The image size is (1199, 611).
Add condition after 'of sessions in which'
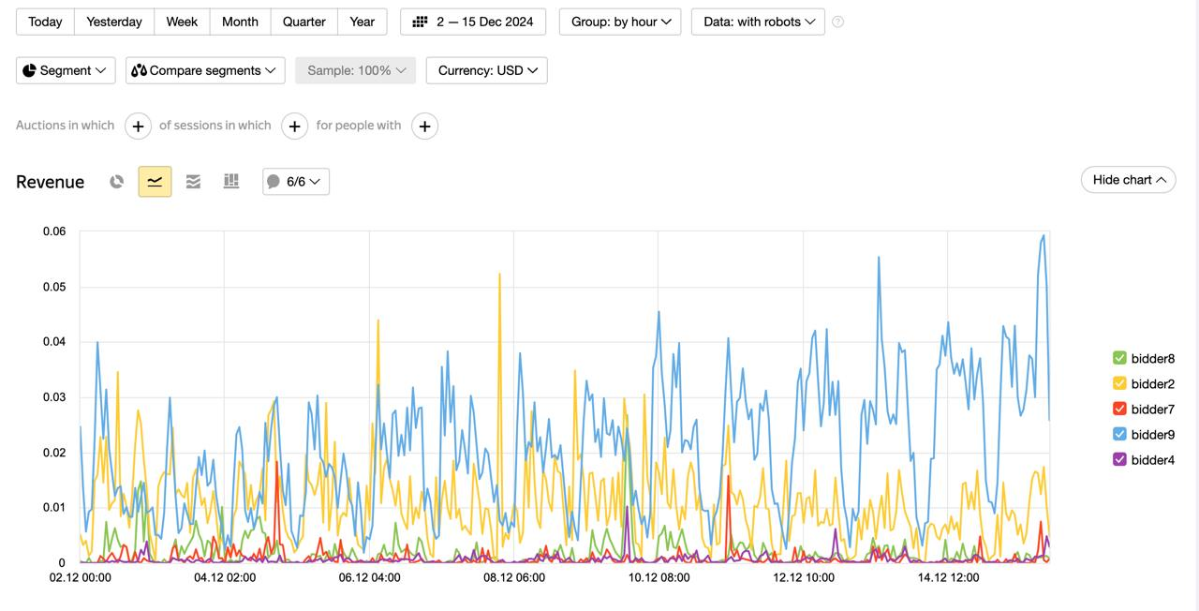(x=294, y=126)
